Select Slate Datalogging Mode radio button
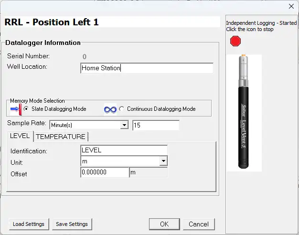This screenshot has height=235, width=299. (26, 109)
